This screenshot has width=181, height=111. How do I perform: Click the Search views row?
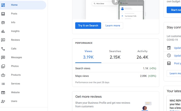116,68
